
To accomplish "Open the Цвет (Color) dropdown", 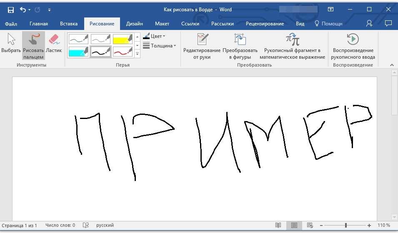I will click(154, 36).
